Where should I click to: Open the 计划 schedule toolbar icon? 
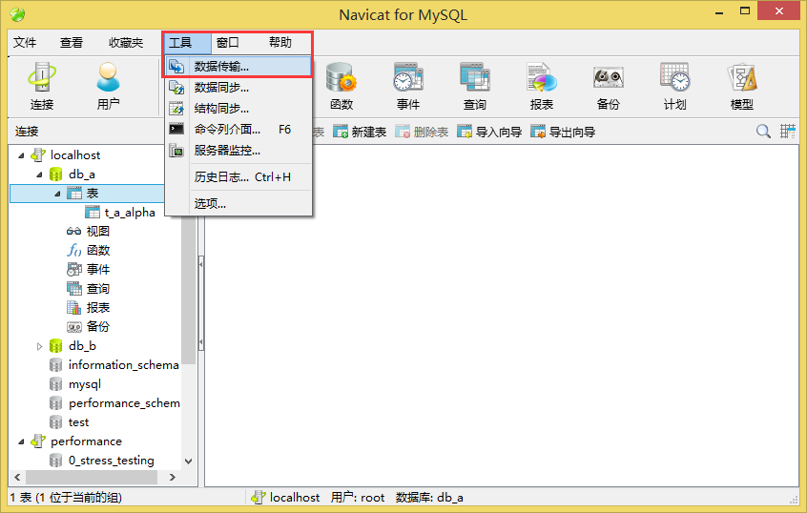[674, 87]
